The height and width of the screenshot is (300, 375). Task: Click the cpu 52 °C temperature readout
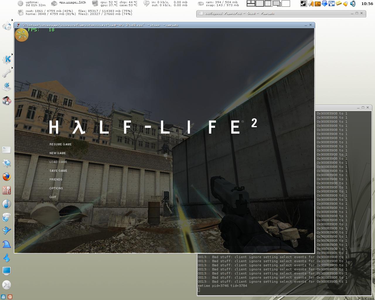109,2
